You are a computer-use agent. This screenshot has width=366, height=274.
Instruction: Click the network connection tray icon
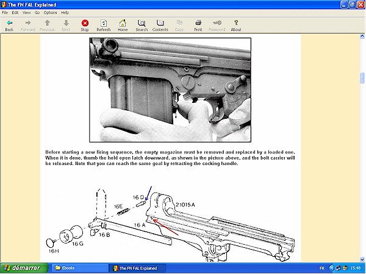[x=338, y=268]
